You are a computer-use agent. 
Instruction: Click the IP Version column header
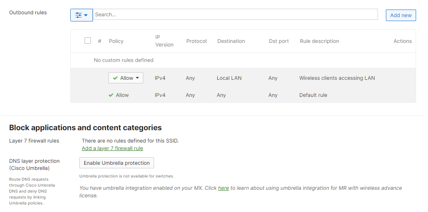point(164,41)
